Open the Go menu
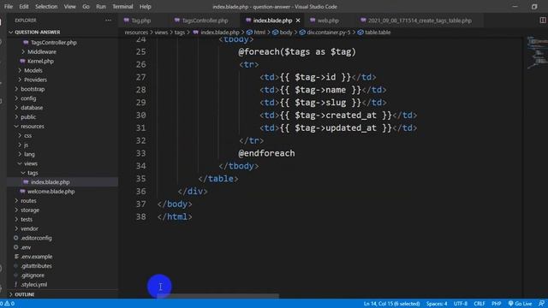548x308 pixels. tap(86, 7)
